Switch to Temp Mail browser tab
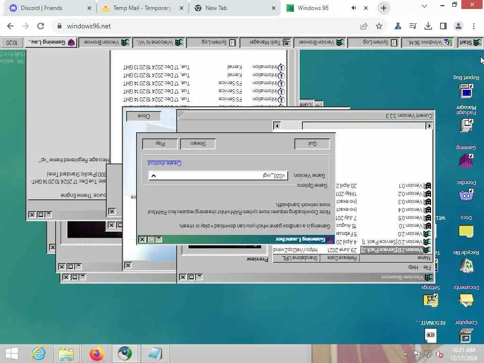This screenshot has height=363, width=484. pos(142,8)
